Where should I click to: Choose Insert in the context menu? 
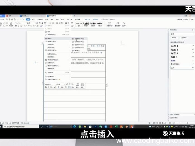[x=57, y=39]
